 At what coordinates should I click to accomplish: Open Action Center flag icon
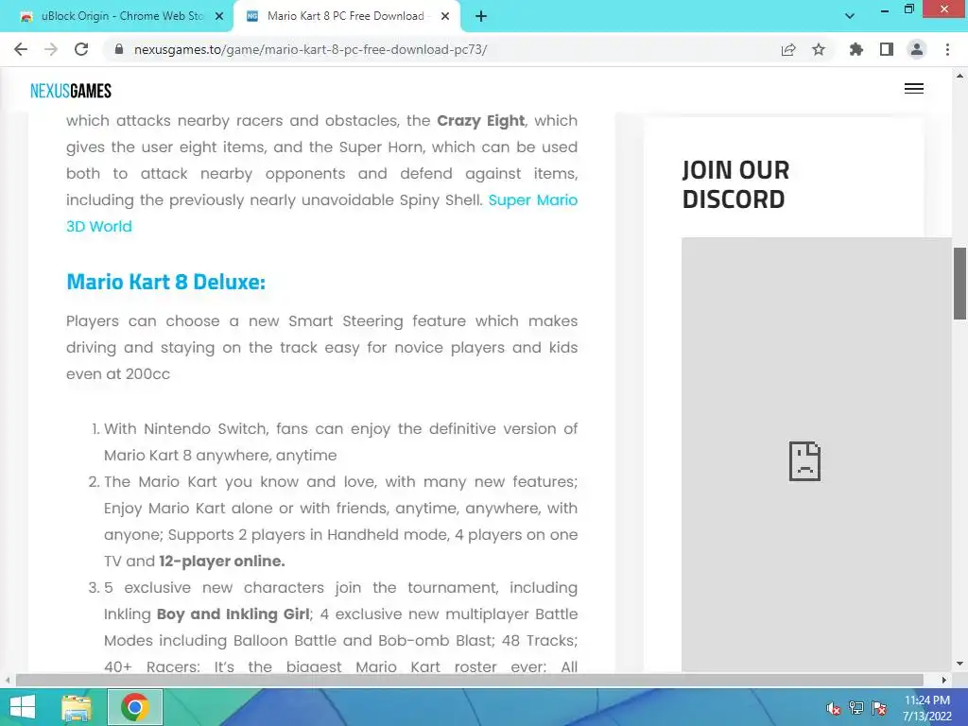(879, 708)
